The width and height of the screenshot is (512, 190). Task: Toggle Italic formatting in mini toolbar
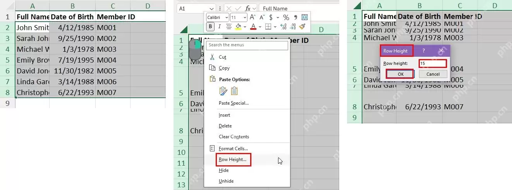220,27
